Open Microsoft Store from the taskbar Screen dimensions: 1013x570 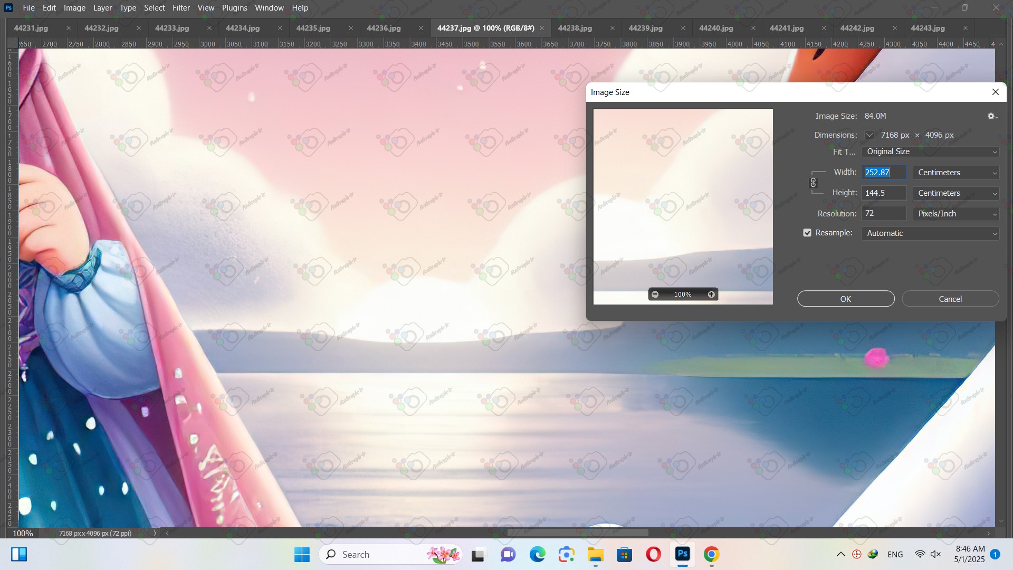pyautogui.click(x=624, y=555)
